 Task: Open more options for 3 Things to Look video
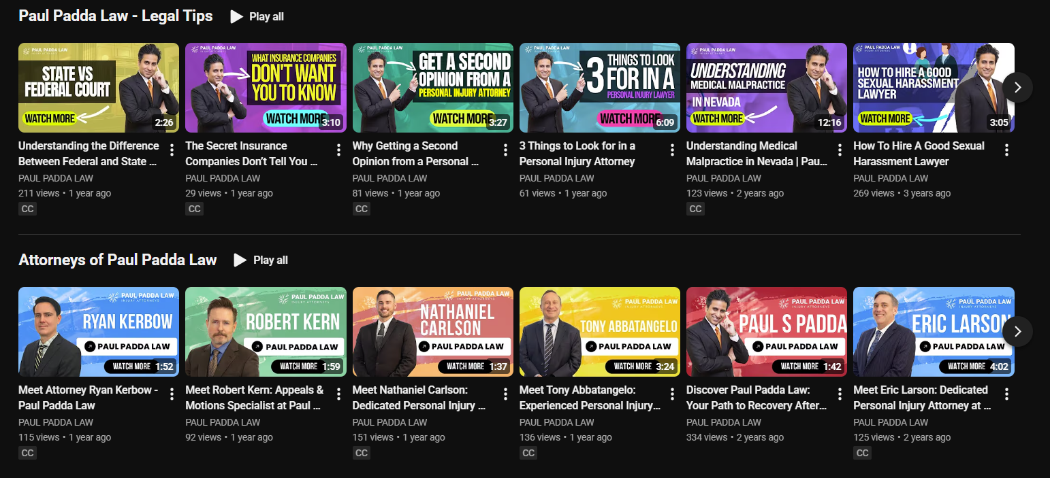(x=672, y=150)
